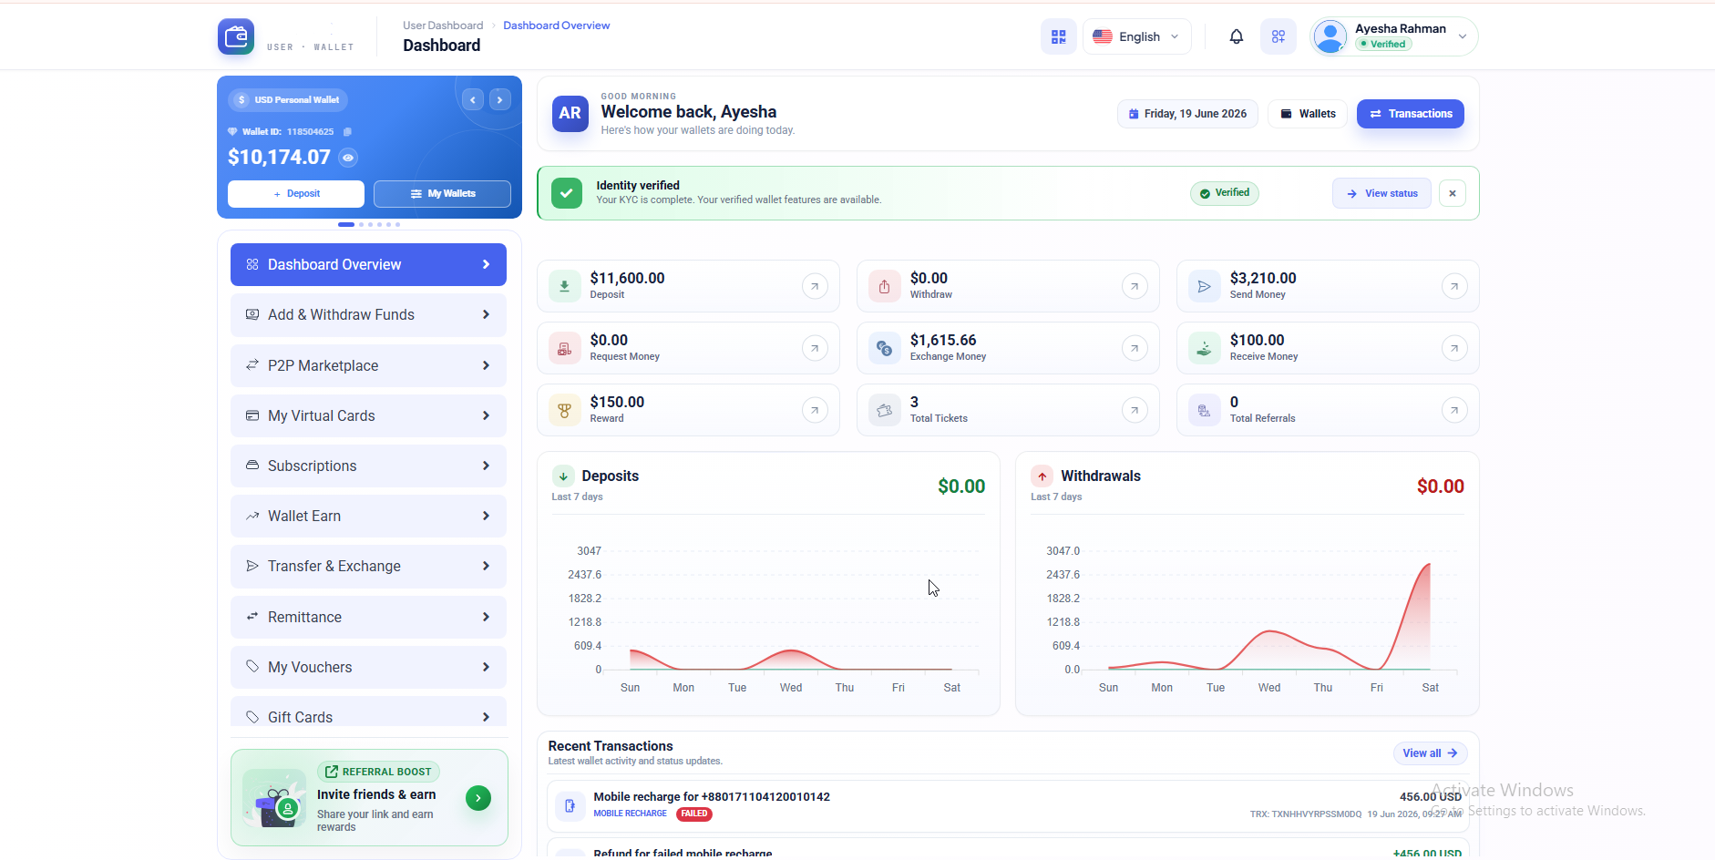Click the referral boost green arrow
1715x860 pixels.
478,798
